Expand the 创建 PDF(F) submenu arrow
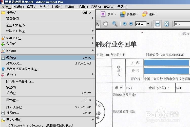 pyautogui.click(x=93, y=38)
